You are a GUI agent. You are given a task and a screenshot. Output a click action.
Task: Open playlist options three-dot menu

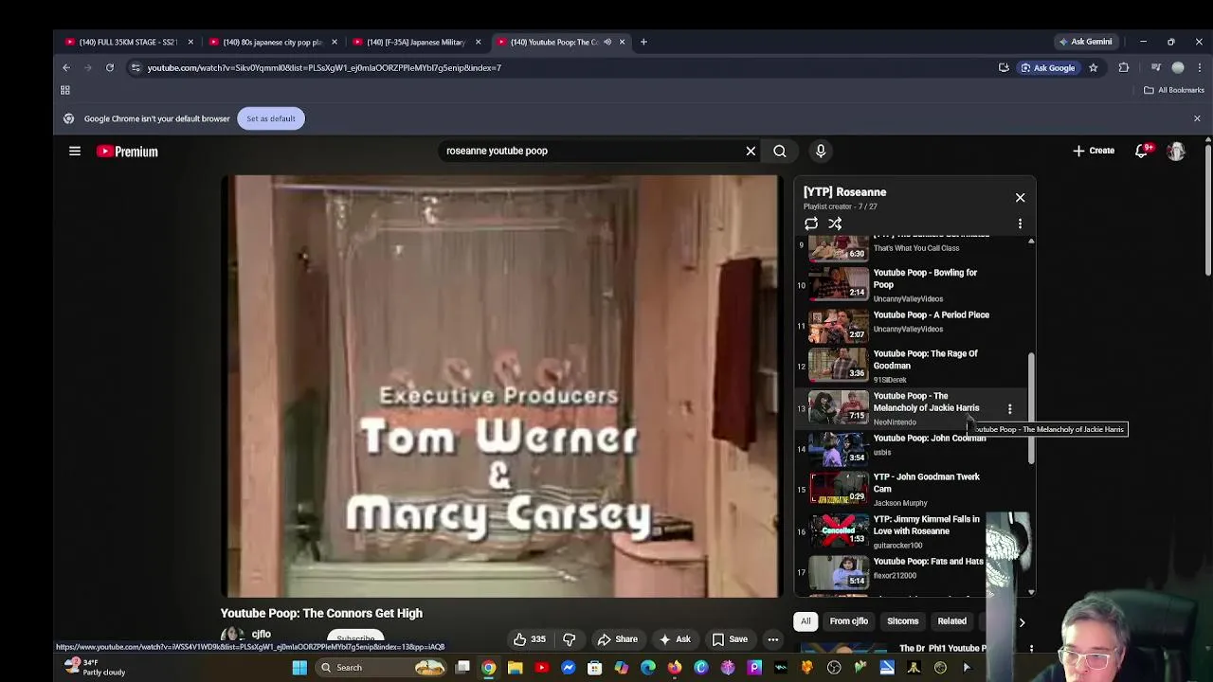[x=1020, y=224]
